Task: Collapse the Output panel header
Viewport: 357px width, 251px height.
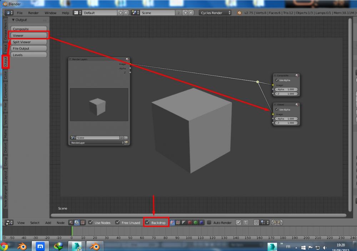Action: (x=19, y=20)
